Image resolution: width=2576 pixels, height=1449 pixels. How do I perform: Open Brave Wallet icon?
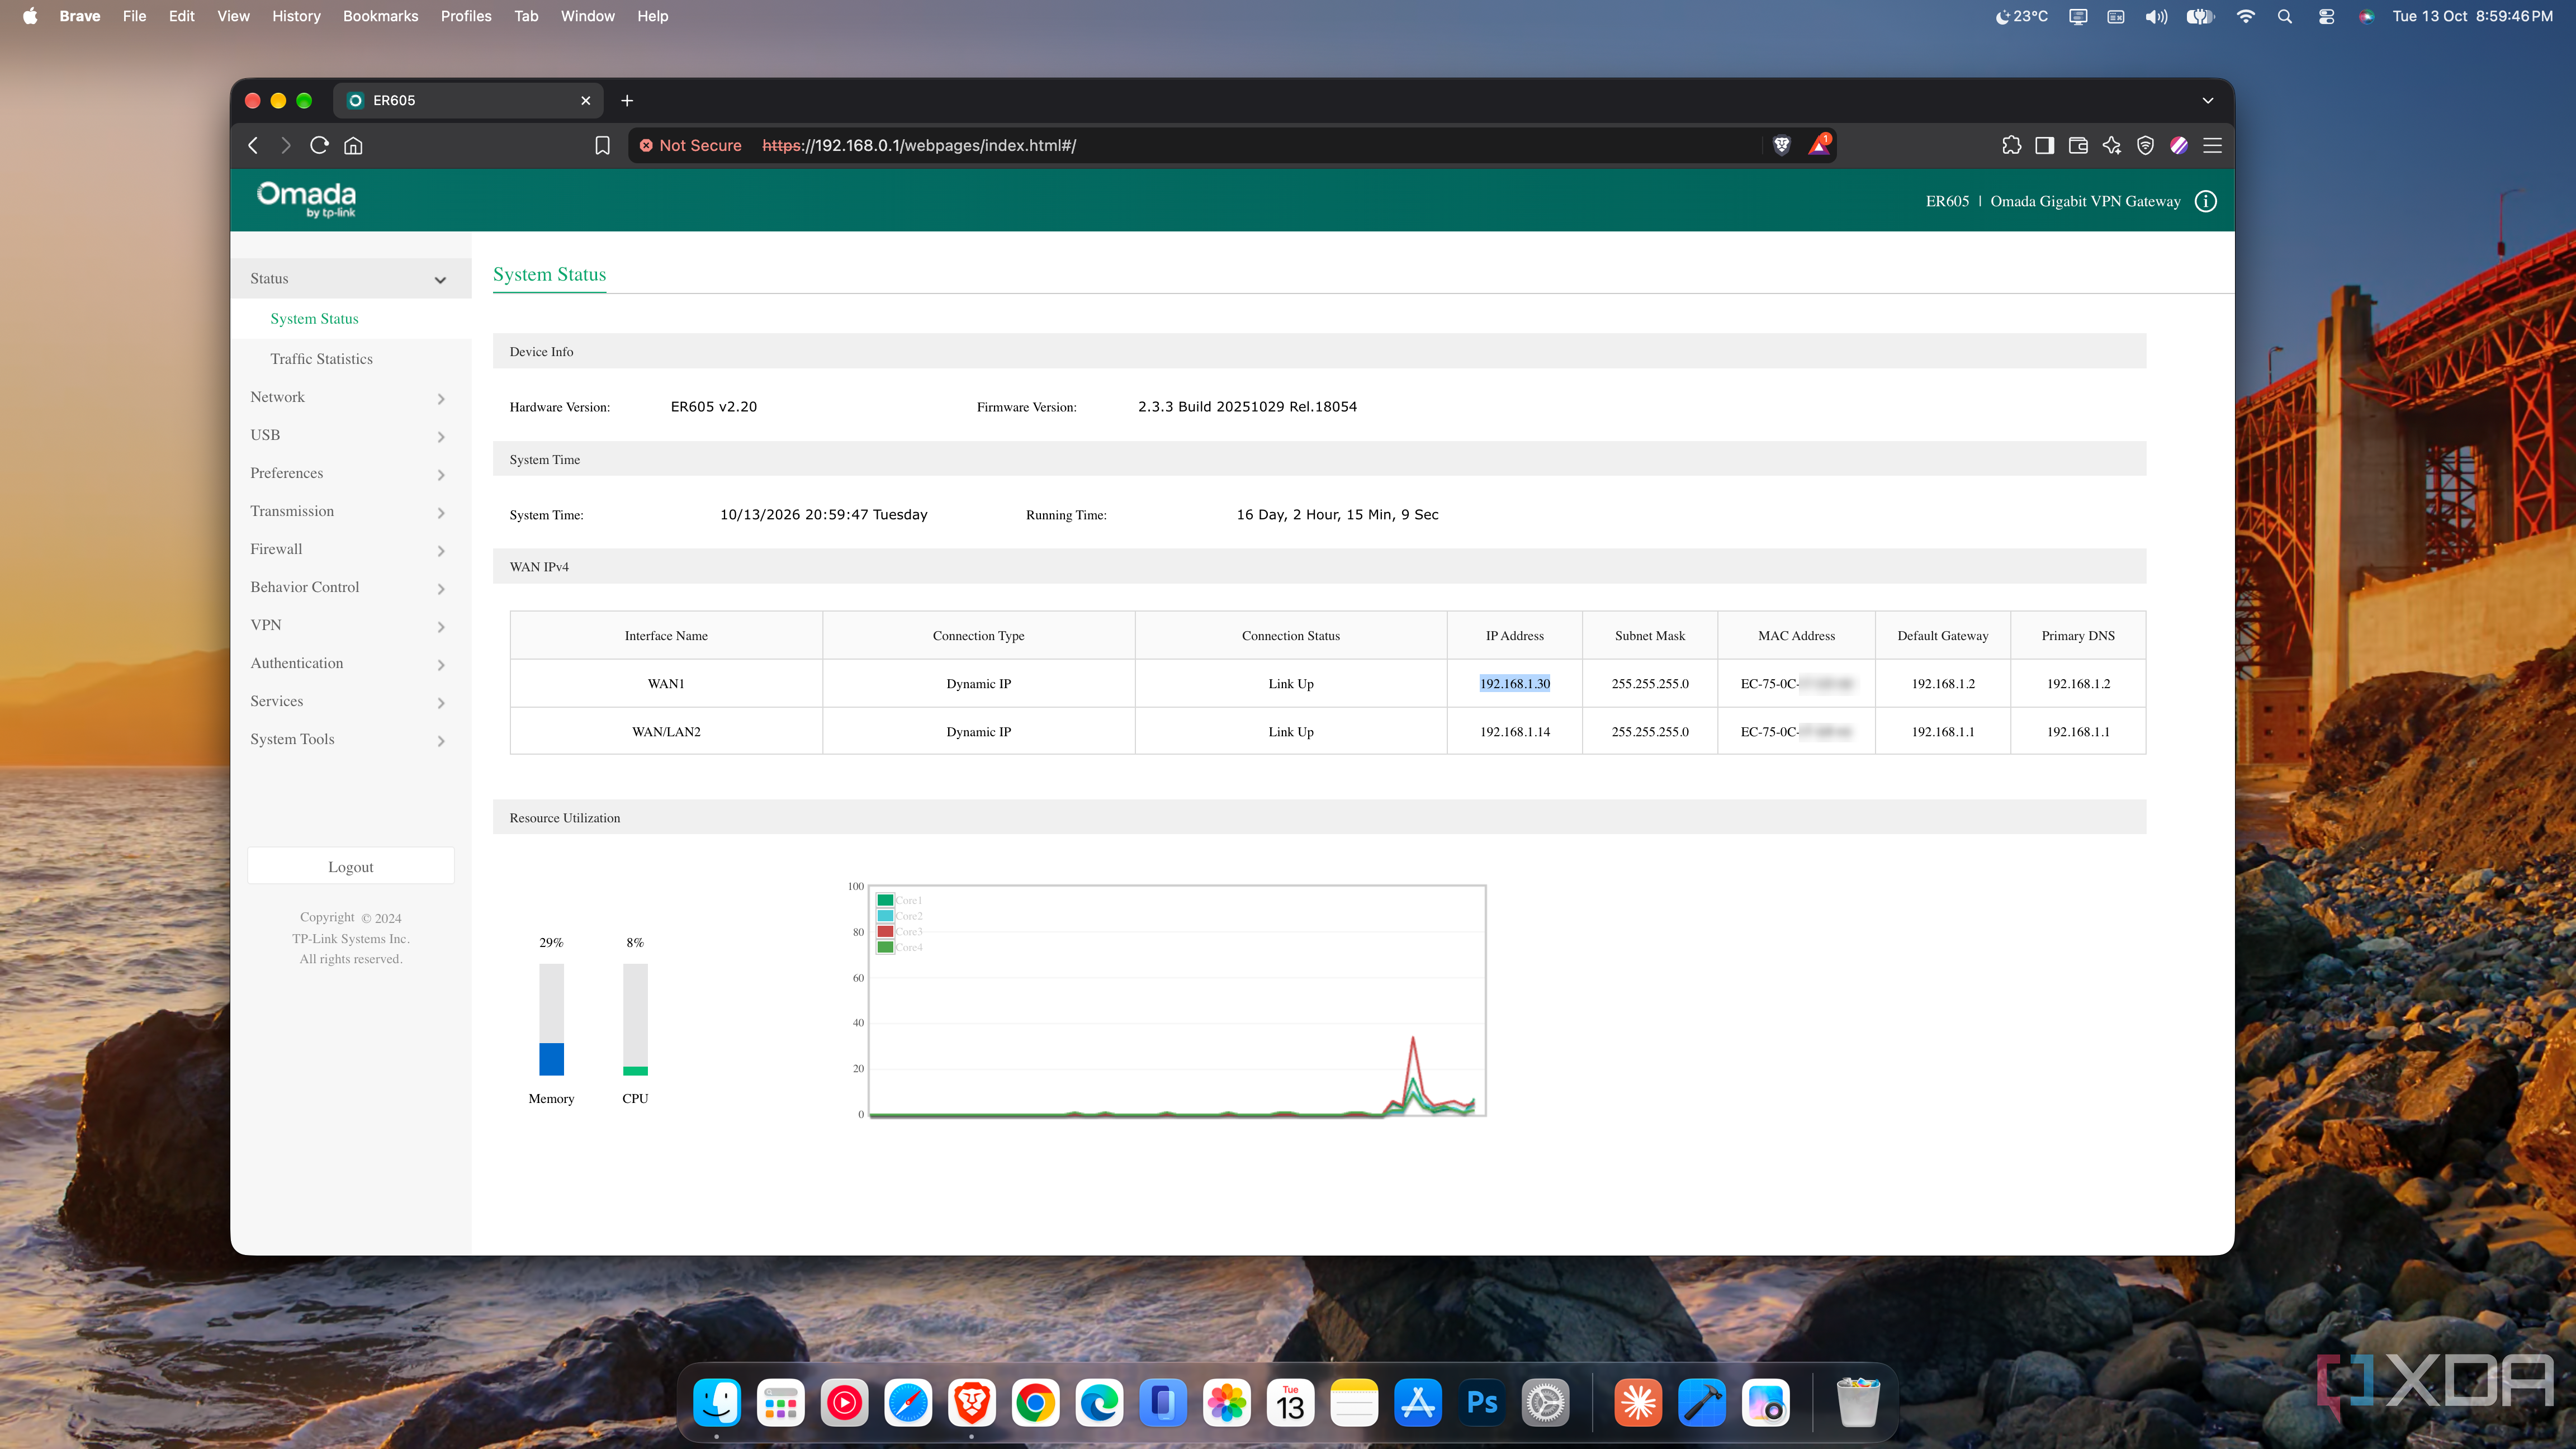coord(2078,145)
